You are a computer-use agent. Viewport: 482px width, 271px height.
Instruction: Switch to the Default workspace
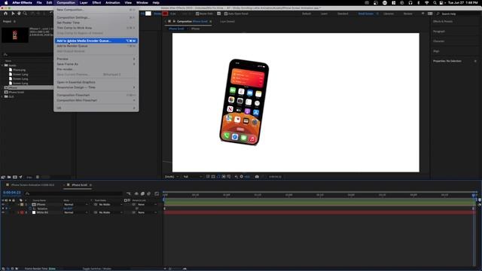[x=307, y=14]
